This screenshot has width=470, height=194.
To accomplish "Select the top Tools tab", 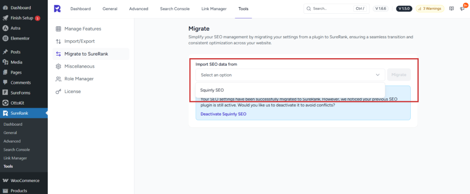I will pyautogui.click(x=243, y=9).
